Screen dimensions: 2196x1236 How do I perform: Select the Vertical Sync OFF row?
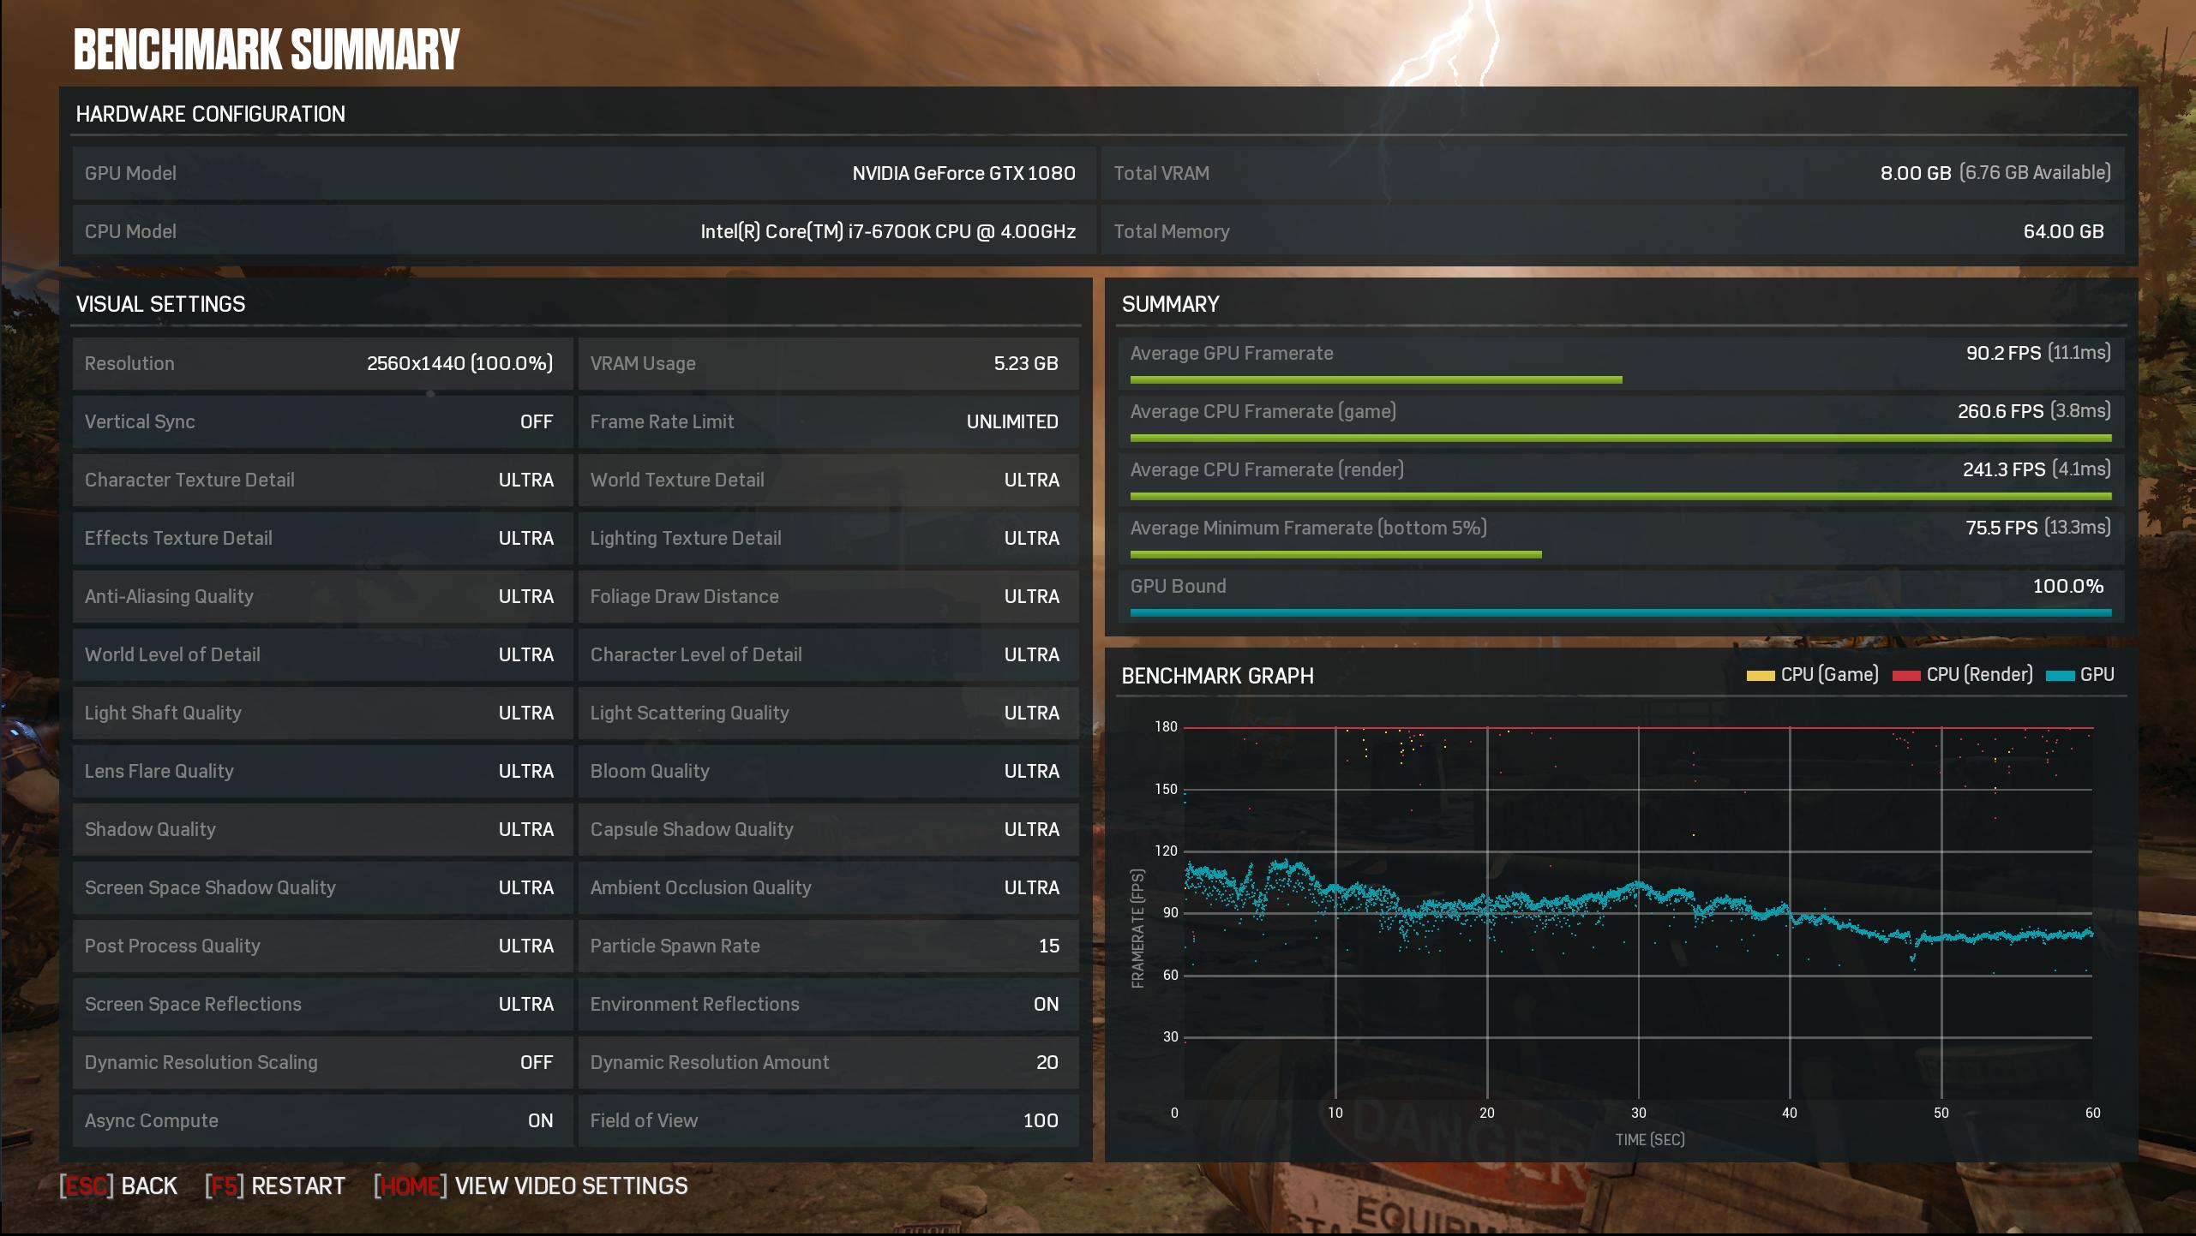(321, 421)
